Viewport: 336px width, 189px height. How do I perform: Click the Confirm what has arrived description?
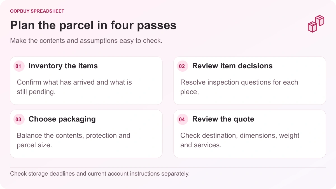click(74, 87)
